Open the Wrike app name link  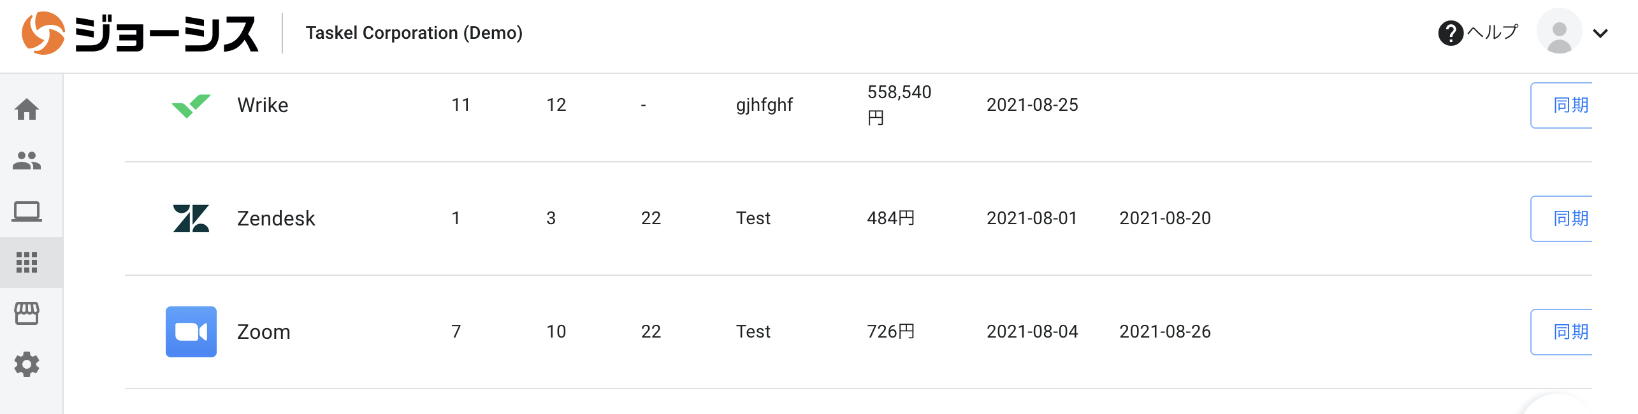pyautogui.click(x=263, y=105)
